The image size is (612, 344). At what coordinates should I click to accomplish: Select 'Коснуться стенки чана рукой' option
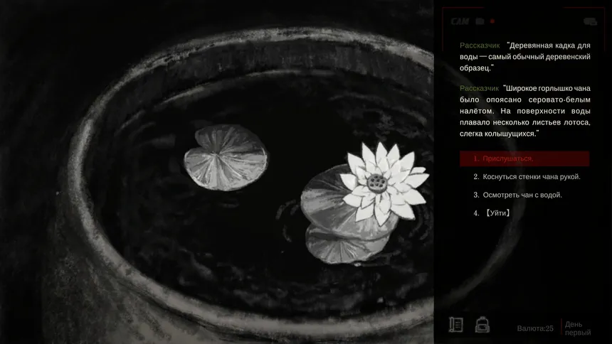(x=527, y=177)
